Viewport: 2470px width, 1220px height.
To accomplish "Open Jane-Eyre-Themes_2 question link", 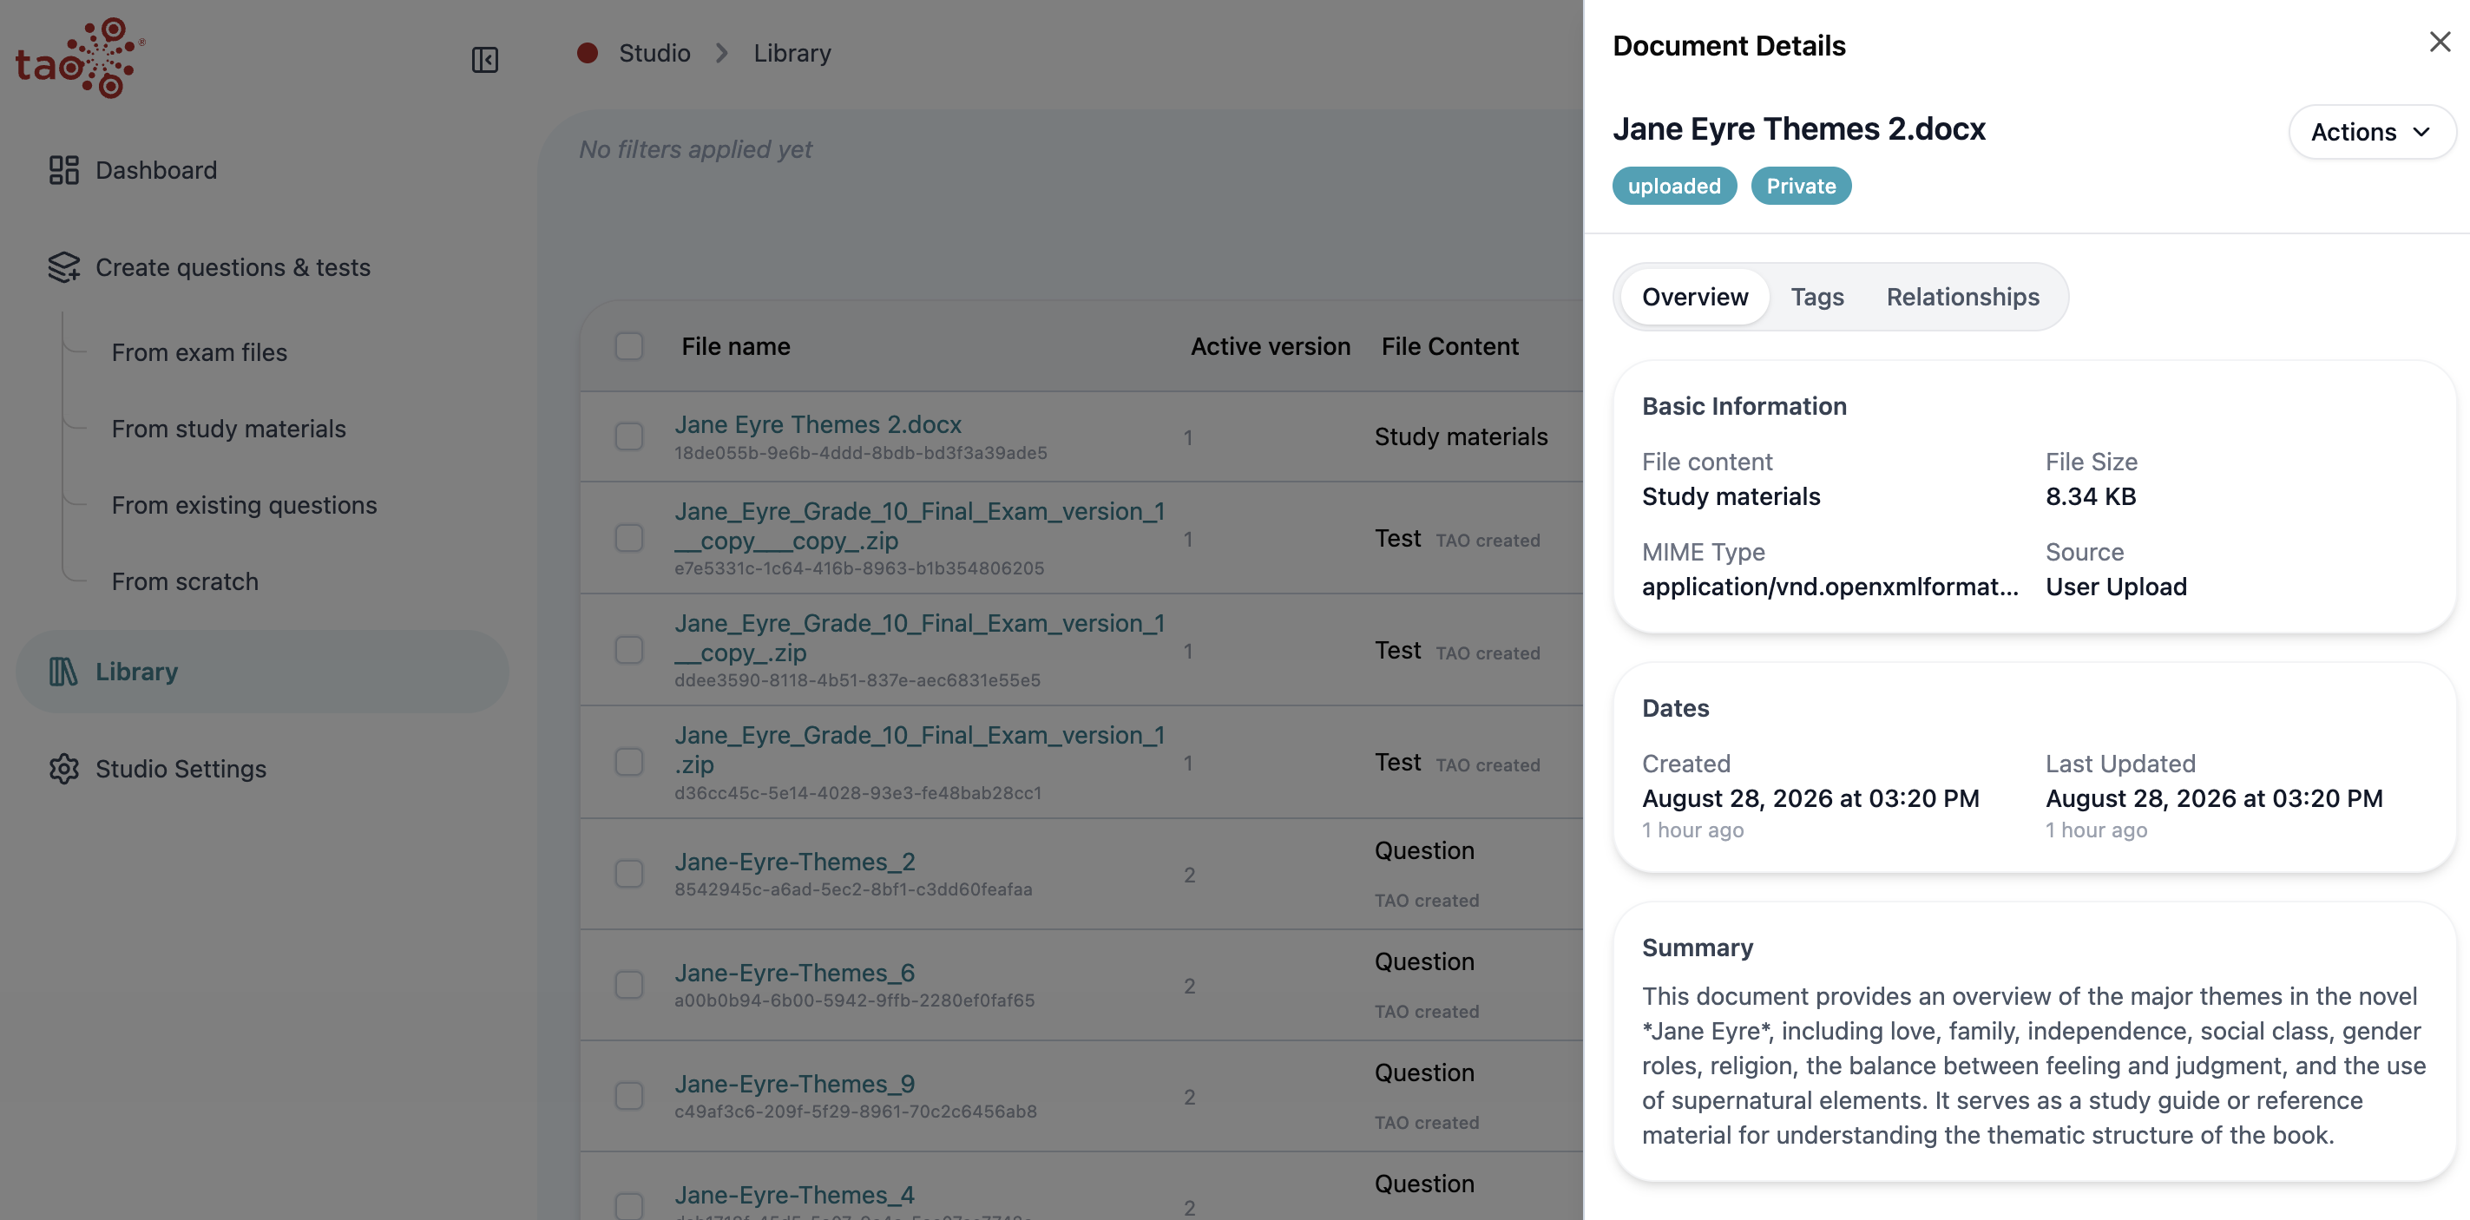I will (x=795, y=862).
